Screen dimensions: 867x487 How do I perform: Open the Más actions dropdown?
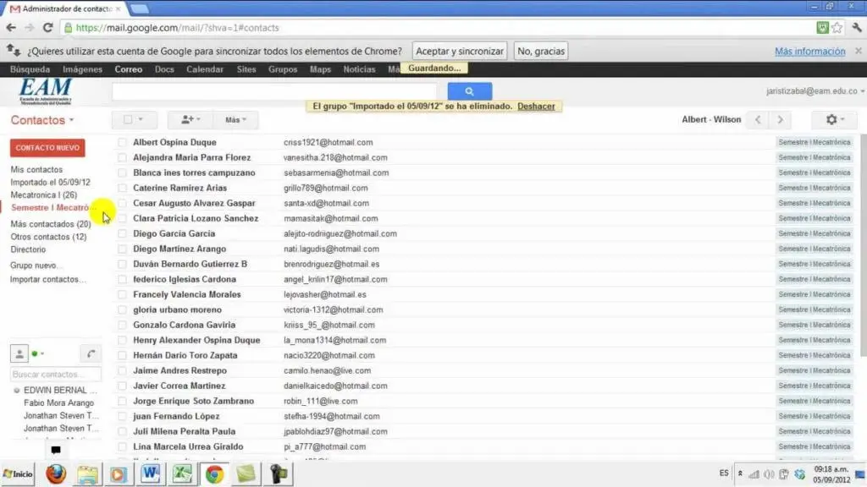point(235,120)
